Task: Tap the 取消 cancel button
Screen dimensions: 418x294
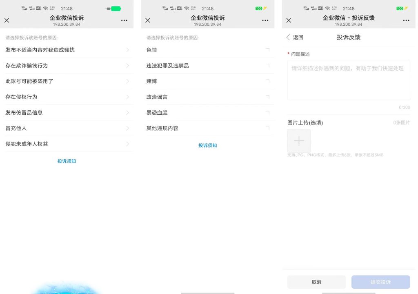Action: (x=316, y=282)
